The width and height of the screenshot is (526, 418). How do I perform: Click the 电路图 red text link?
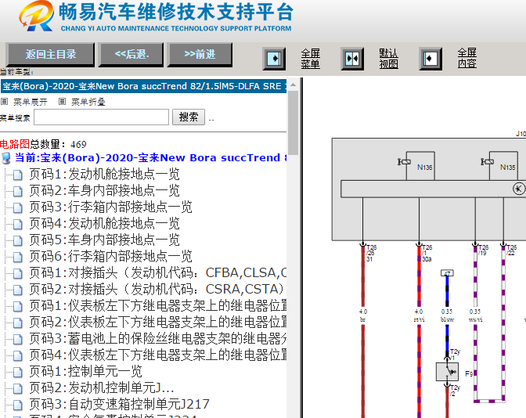(x=15, y=144)
